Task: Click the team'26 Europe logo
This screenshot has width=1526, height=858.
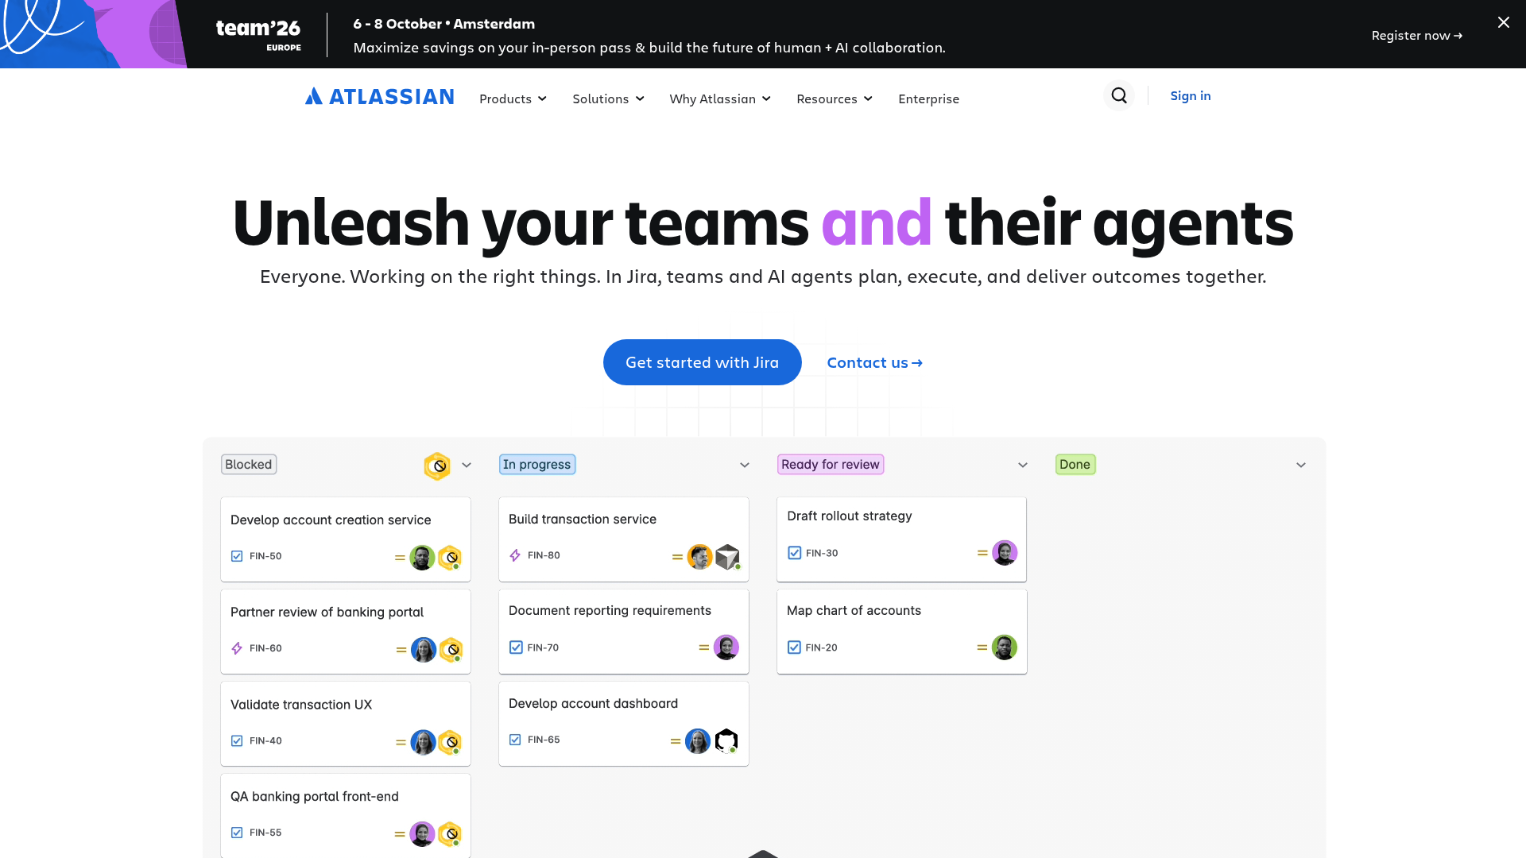Action: (258, 34)
